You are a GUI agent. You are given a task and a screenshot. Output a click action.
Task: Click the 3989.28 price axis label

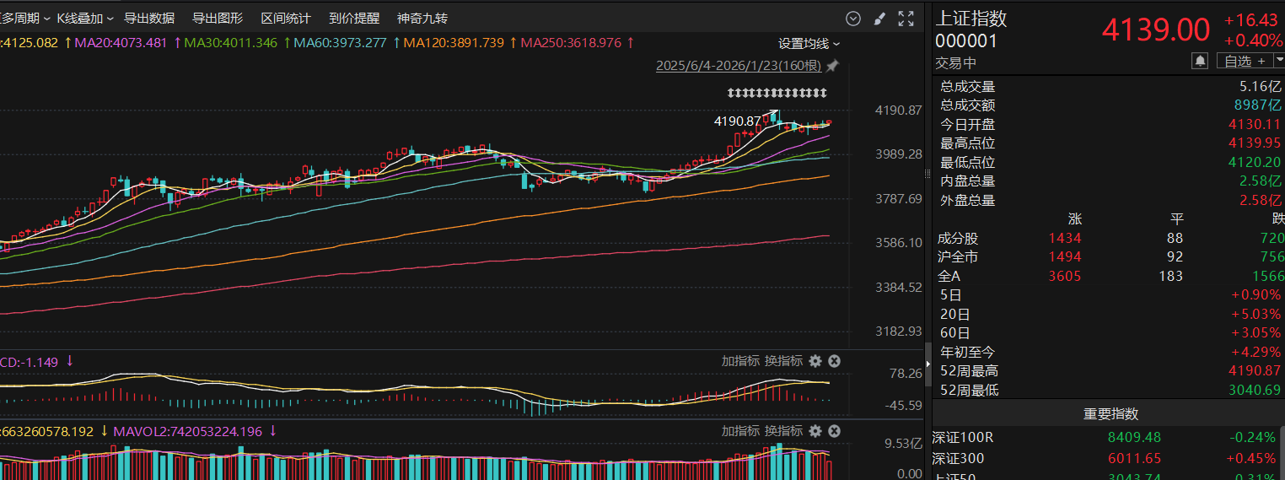tap(899, 154)
